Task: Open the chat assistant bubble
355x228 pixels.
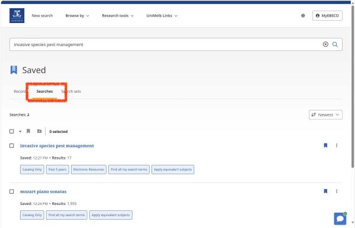Action: pos(340,219)
